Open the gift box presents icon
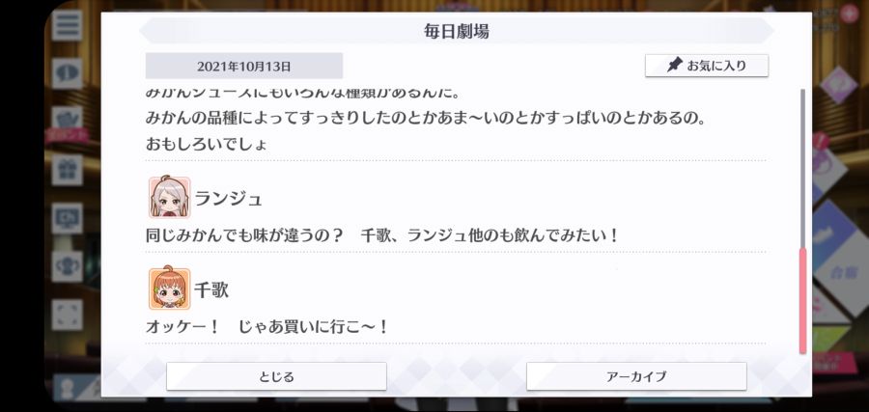The width and height of the screenshot is (869, 412). coord(67,170)
